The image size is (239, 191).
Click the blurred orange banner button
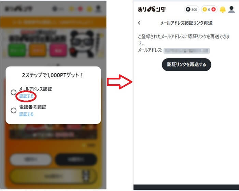pyautogui.click(x=38, y=50)
